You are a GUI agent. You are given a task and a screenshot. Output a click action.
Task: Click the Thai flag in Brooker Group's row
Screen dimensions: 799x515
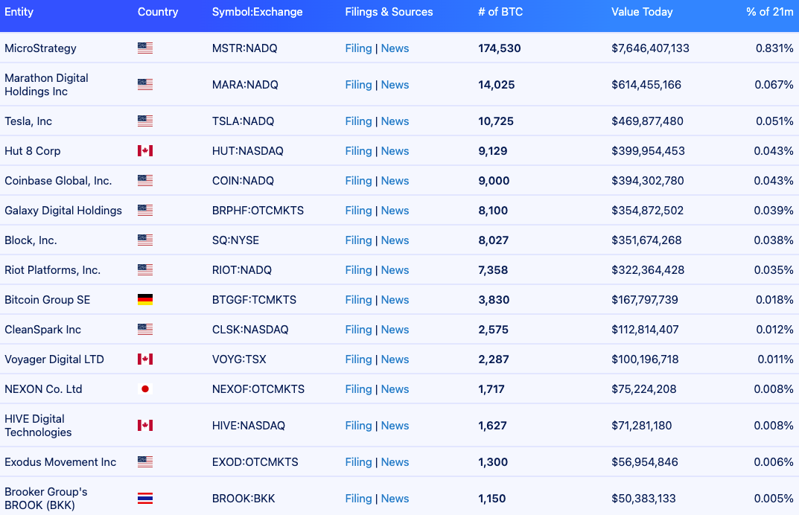[145, 499]
